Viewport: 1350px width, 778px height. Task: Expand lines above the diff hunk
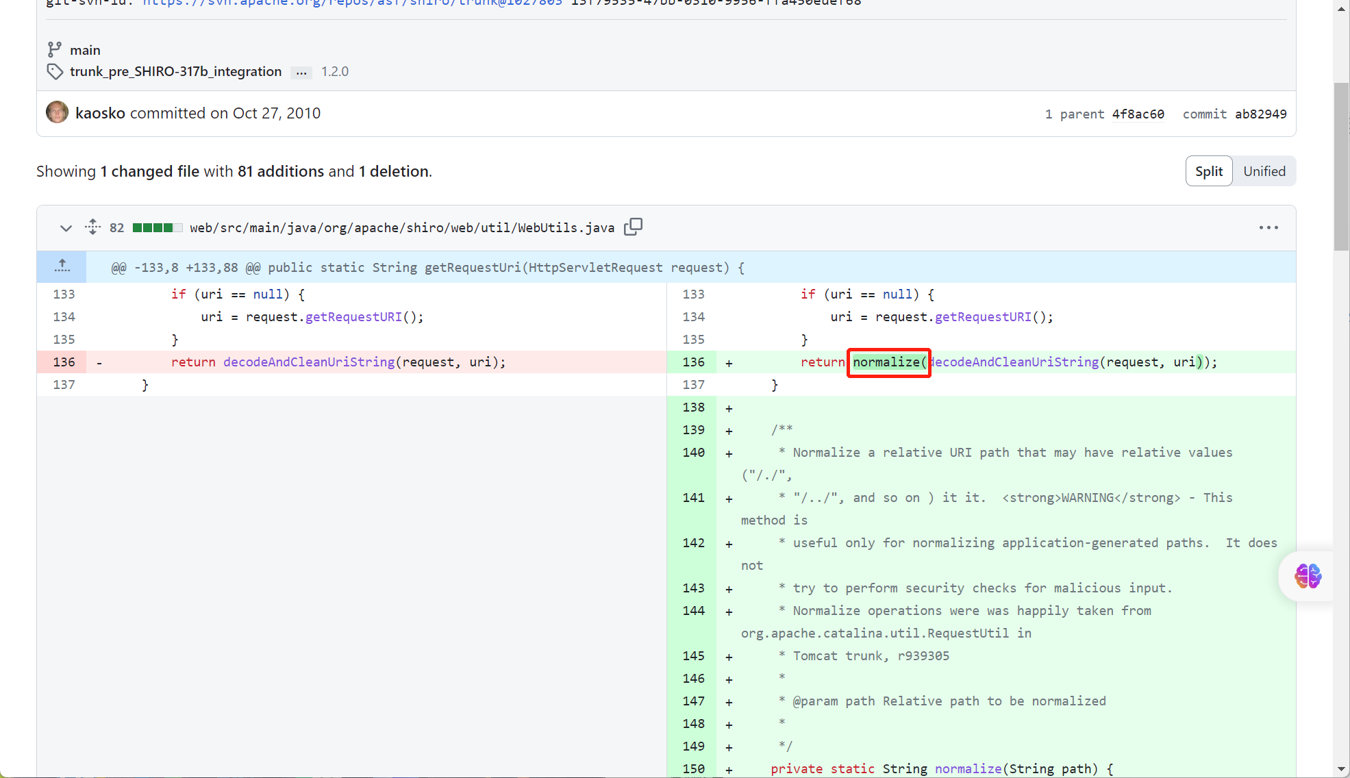pos(62,267)
